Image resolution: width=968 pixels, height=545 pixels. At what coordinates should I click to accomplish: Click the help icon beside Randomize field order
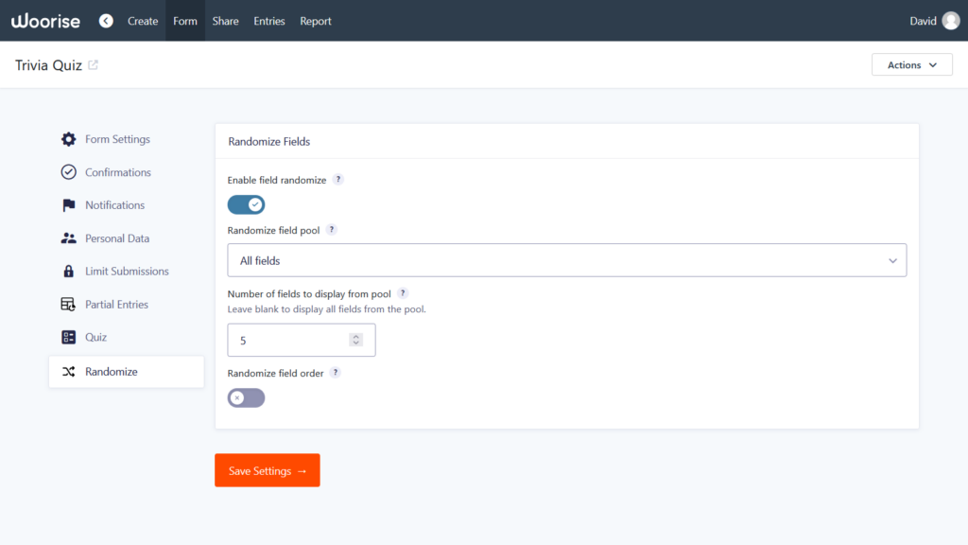coord(336,373)
